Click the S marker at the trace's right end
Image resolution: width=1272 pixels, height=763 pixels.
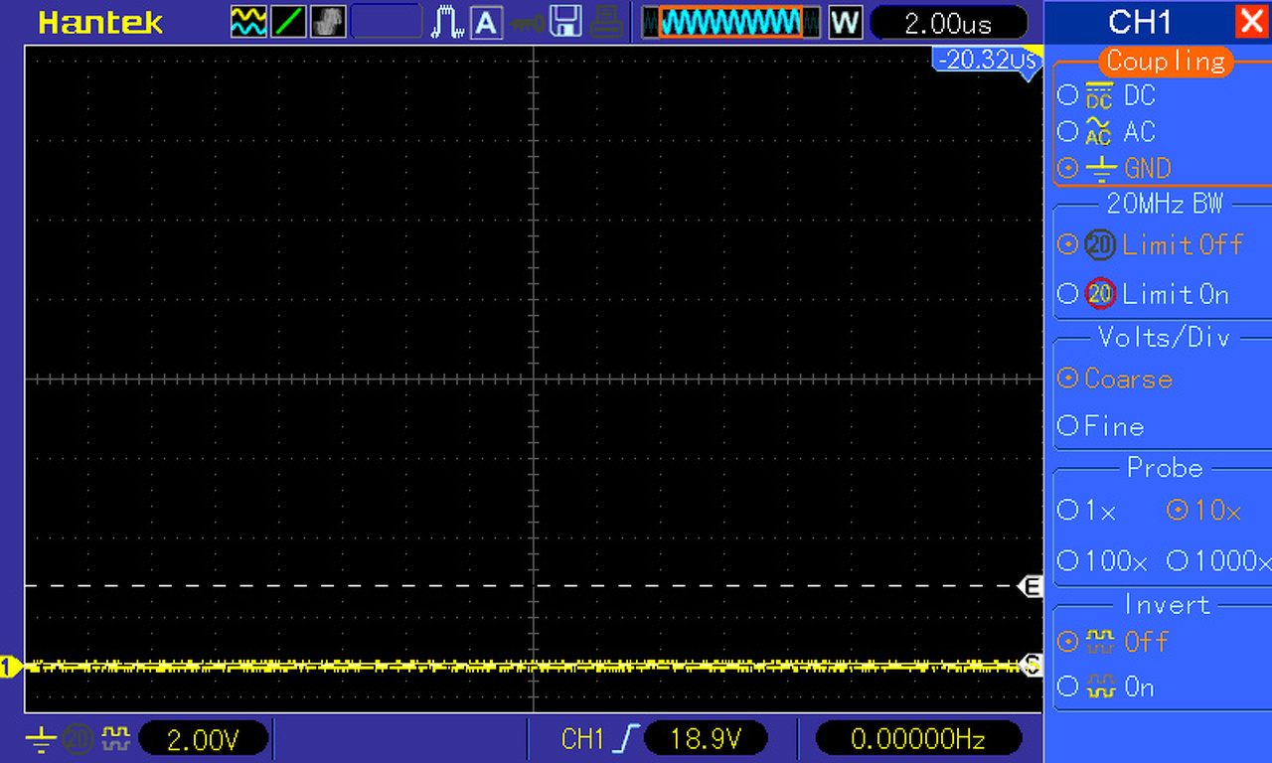click(x=1033, y=666)
